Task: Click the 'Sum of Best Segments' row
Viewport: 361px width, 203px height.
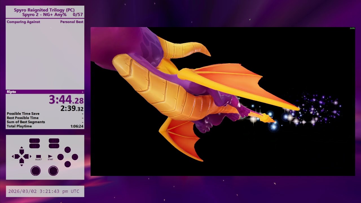Action: click(x=45, y=122)
